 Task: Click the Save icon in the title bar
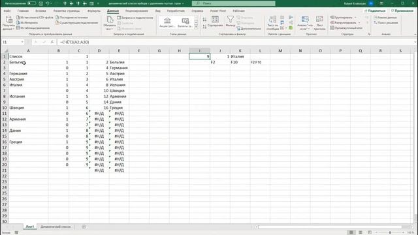point(40,3)
